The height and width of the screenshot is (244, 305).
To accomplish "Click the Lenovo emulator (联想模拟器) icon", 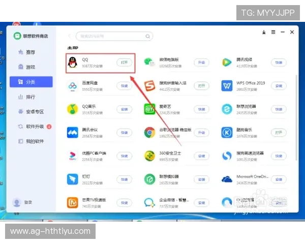I will [149, 179].
